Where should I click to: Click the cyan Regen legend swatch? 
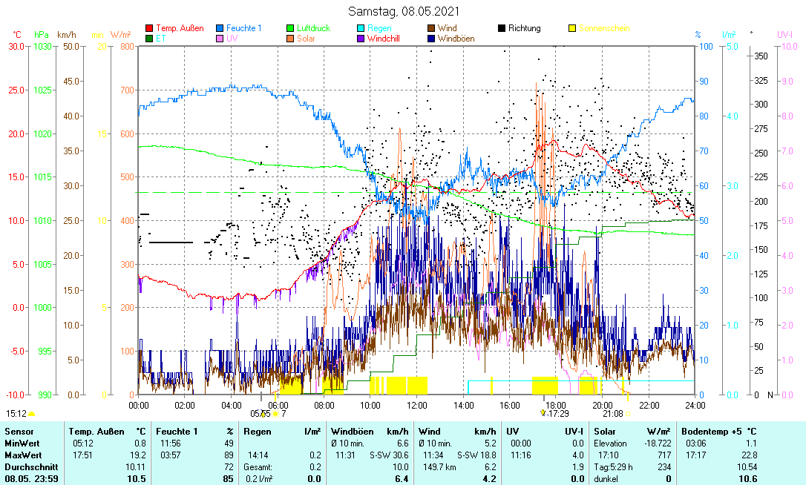[361, 29]
